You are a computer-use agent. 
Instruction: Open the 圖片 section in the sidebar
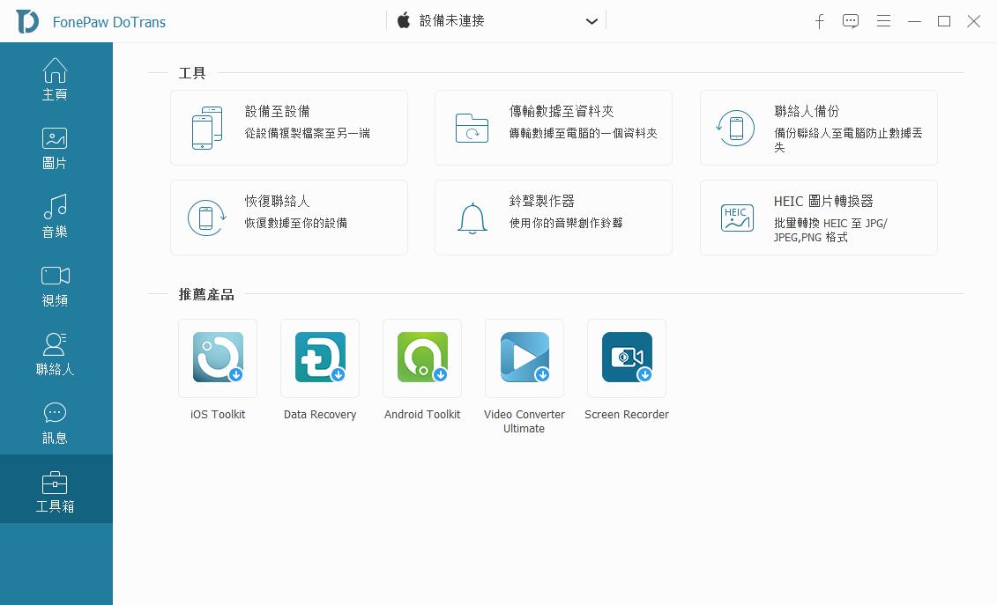tap(55, 148)
